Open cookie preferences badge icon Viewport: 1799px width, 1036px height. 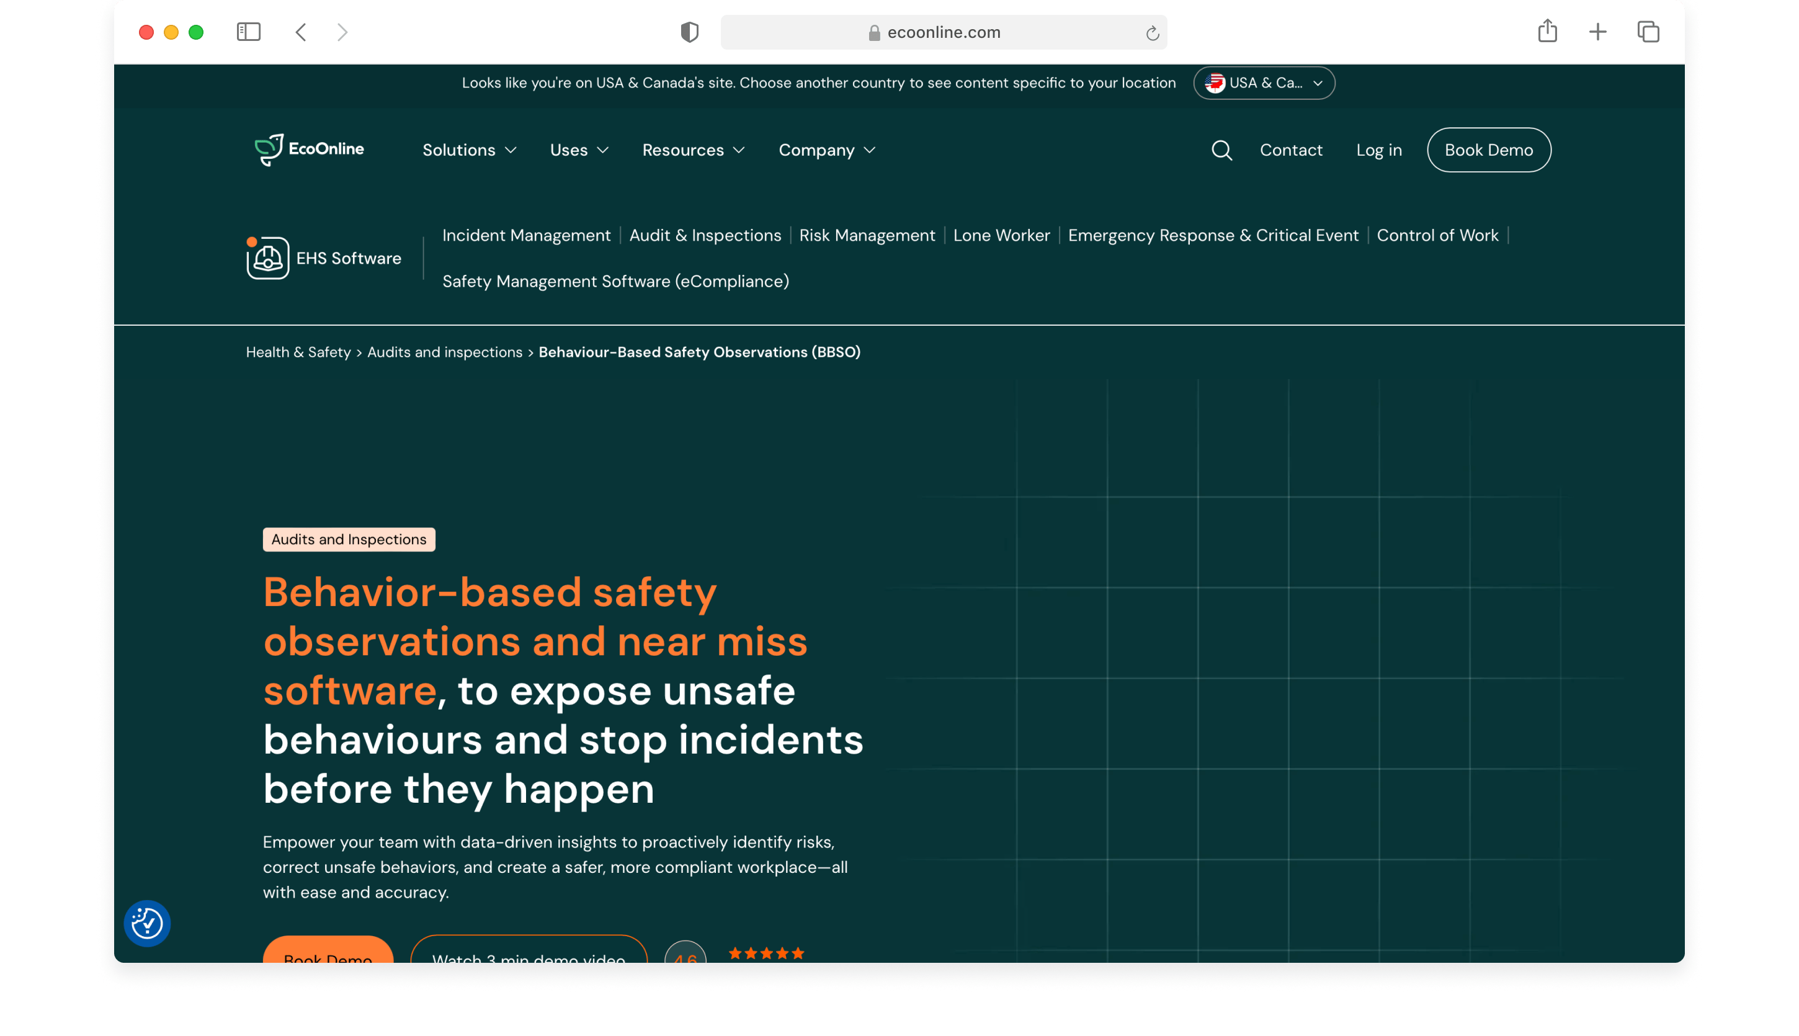147,924
